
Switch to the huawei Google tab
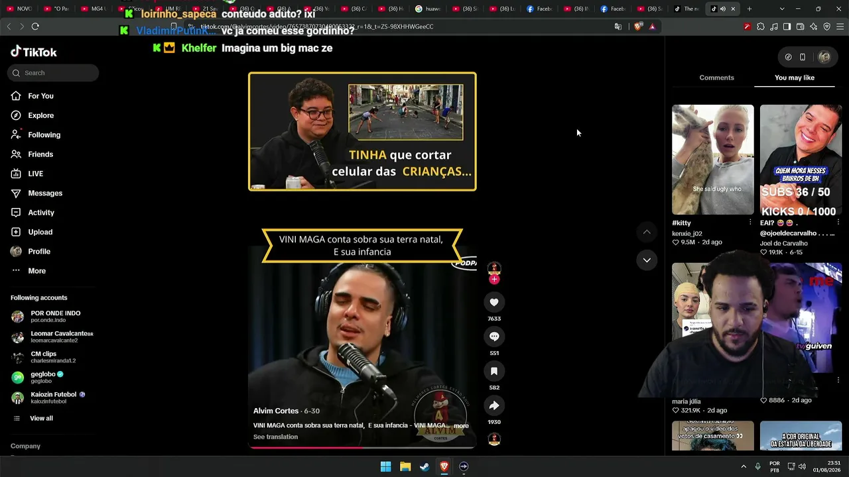(428, 9)
